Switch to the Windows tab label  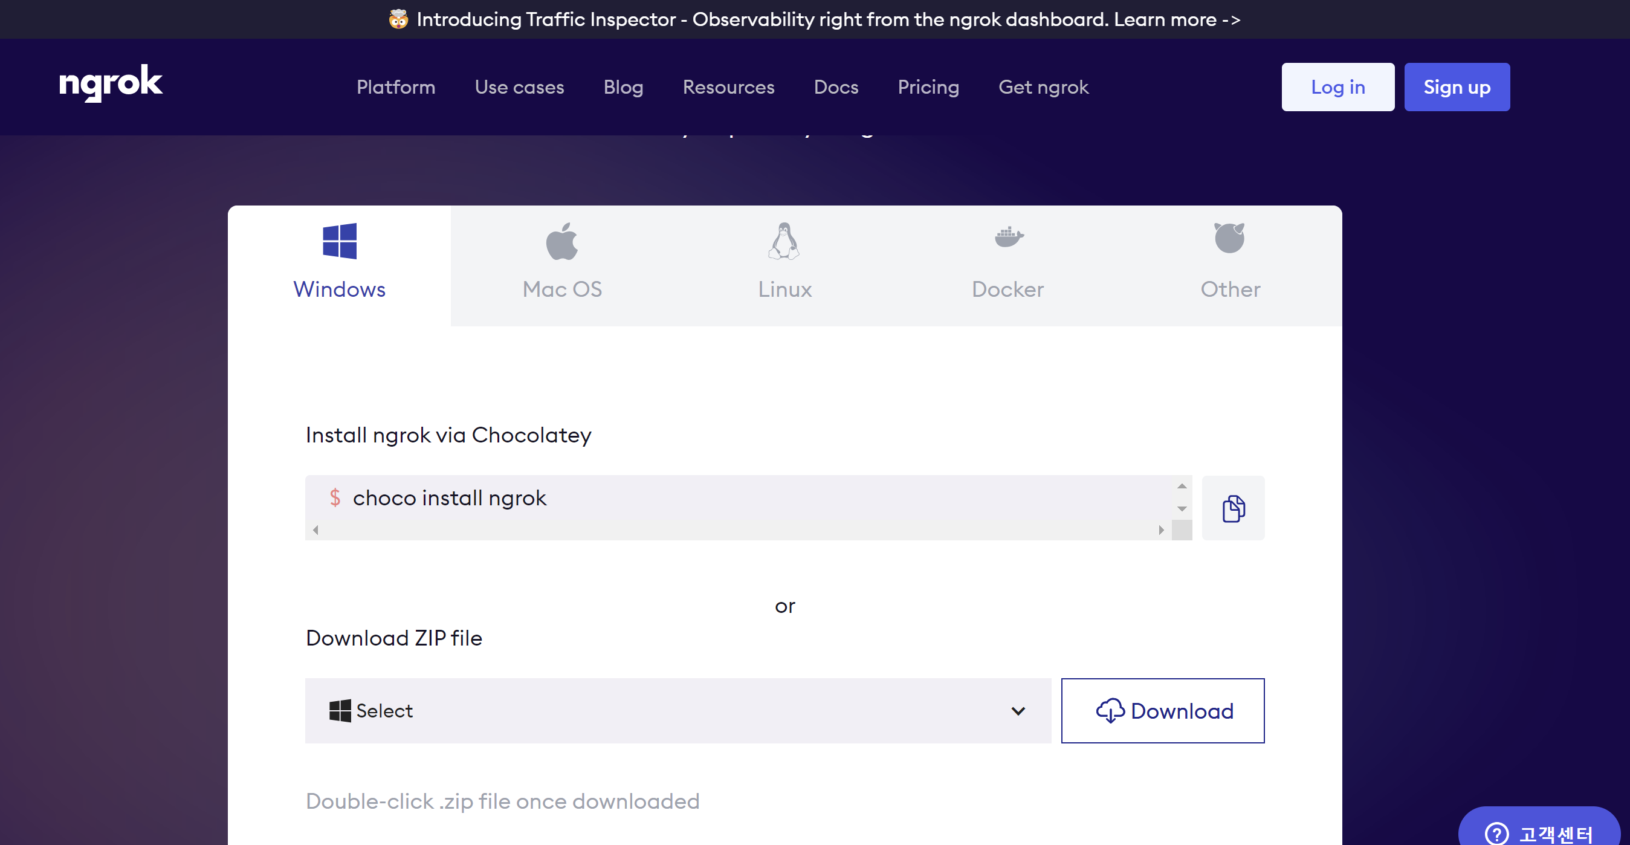pos(339,290)
